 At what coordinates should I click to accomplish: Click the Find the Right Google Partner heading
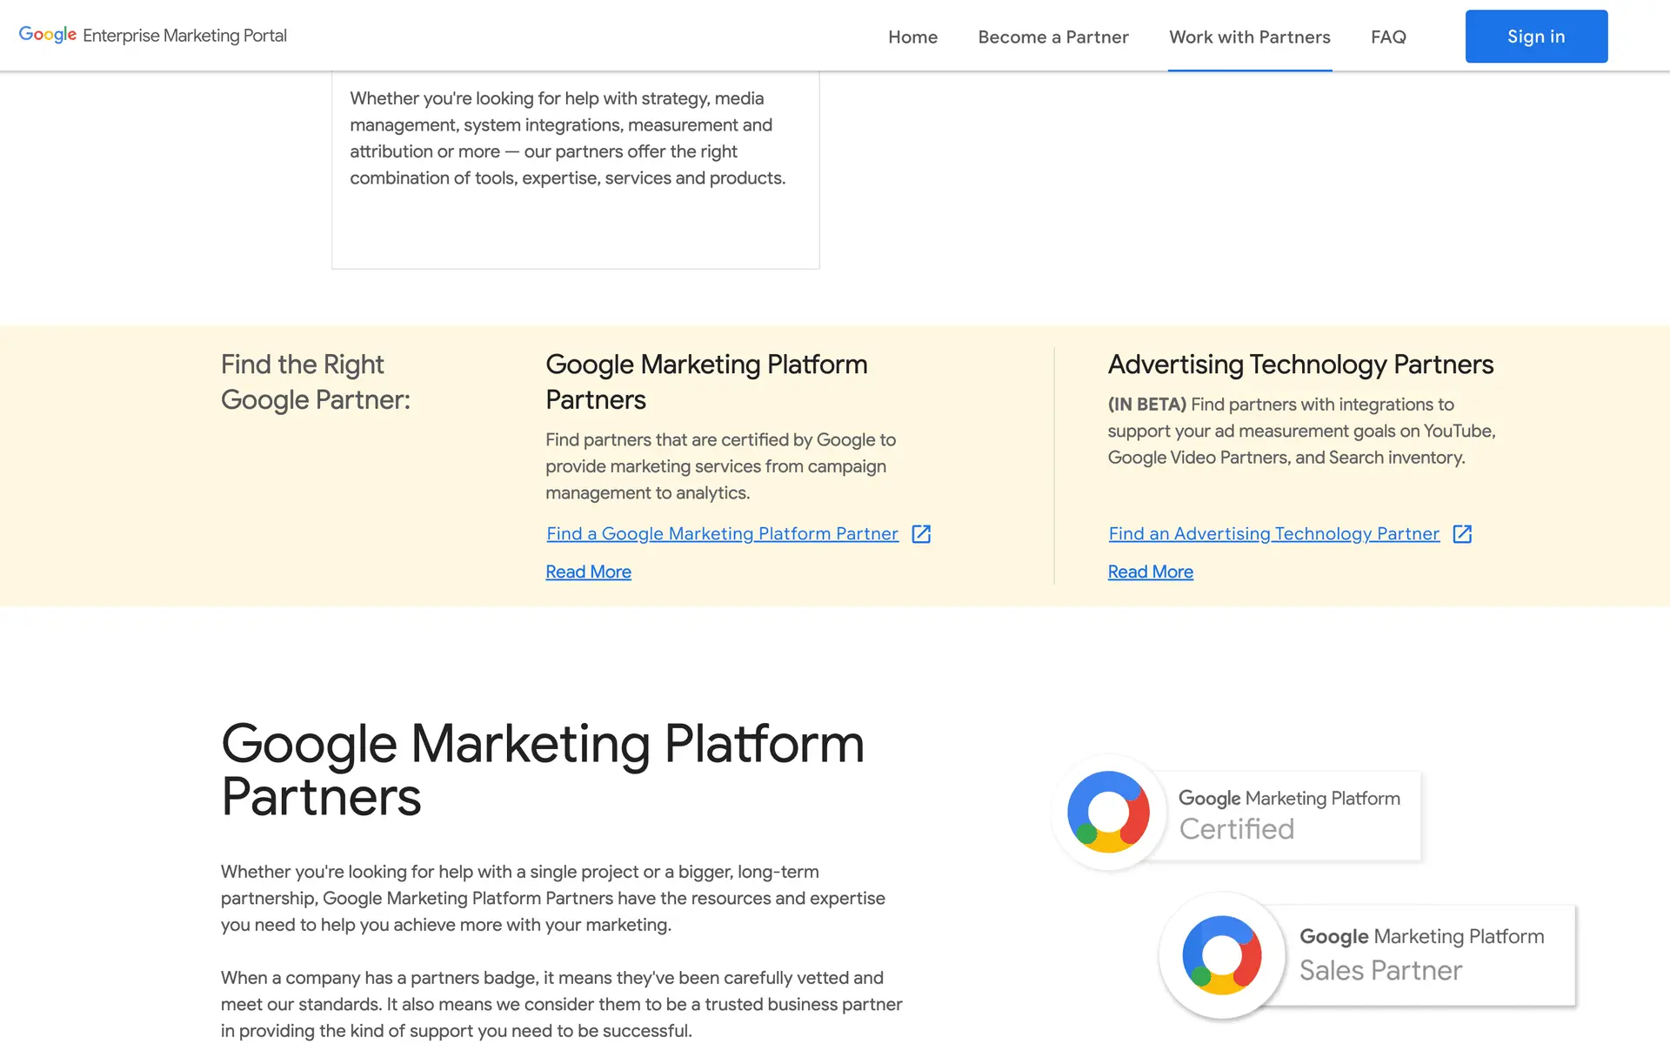tap(315, 382)
